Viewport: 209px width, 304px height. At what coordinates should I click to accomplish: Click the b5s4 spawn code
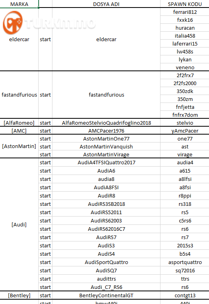(x=185, y=254)
